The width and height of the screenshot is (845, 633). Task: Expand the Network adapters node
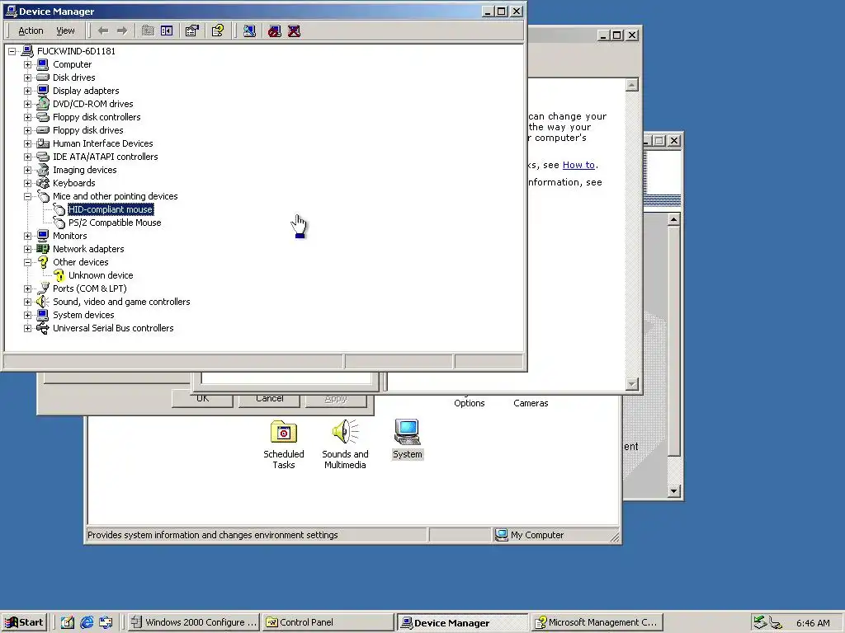27,249
